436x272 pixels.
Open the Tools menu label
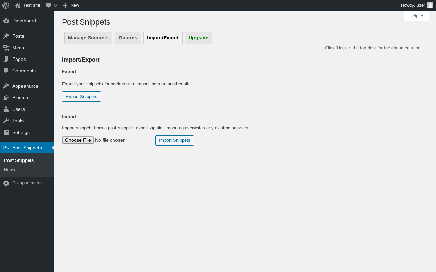click(18, 121)
